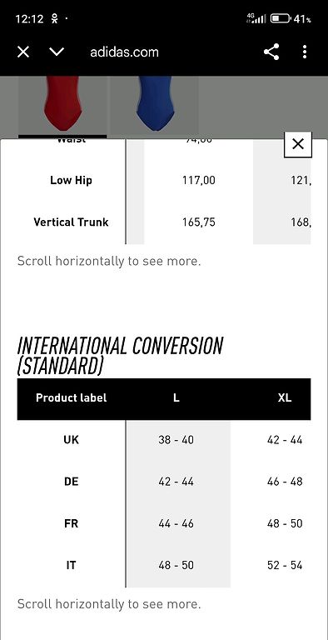Tap the adidas.com address text

click(x=124, y=52)
